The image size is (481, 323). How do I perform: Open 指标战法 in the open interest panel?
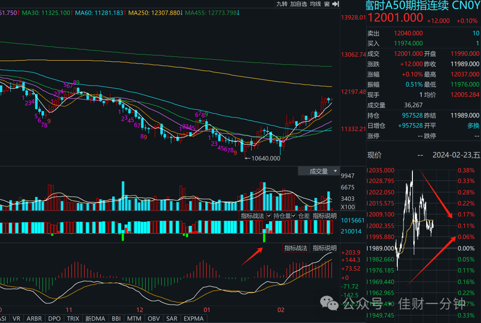252,216
